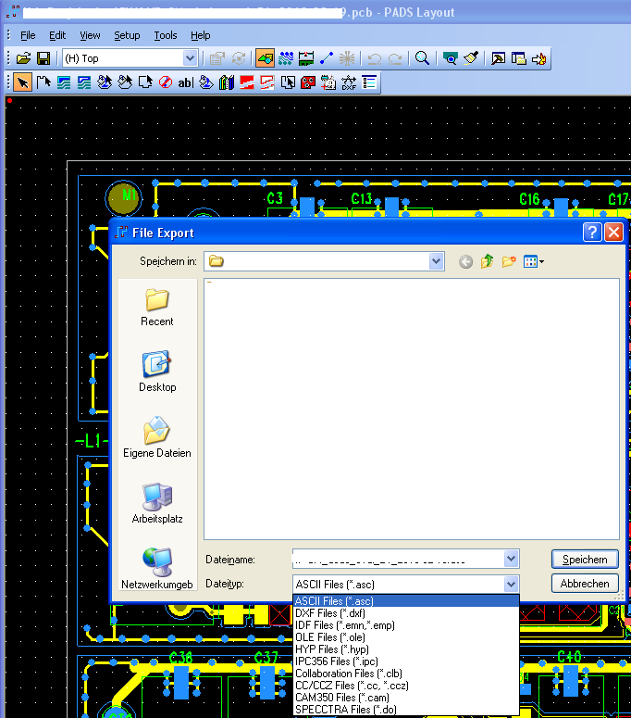Open Eigene Dateien in places bar
The width and height of the screenshot is (631, 718).
pos(157,437)
